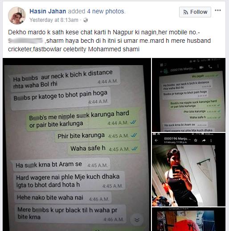Open the bottom-right red clothing photo
Screen dimensions: 229x231
[x=188, y=219]
